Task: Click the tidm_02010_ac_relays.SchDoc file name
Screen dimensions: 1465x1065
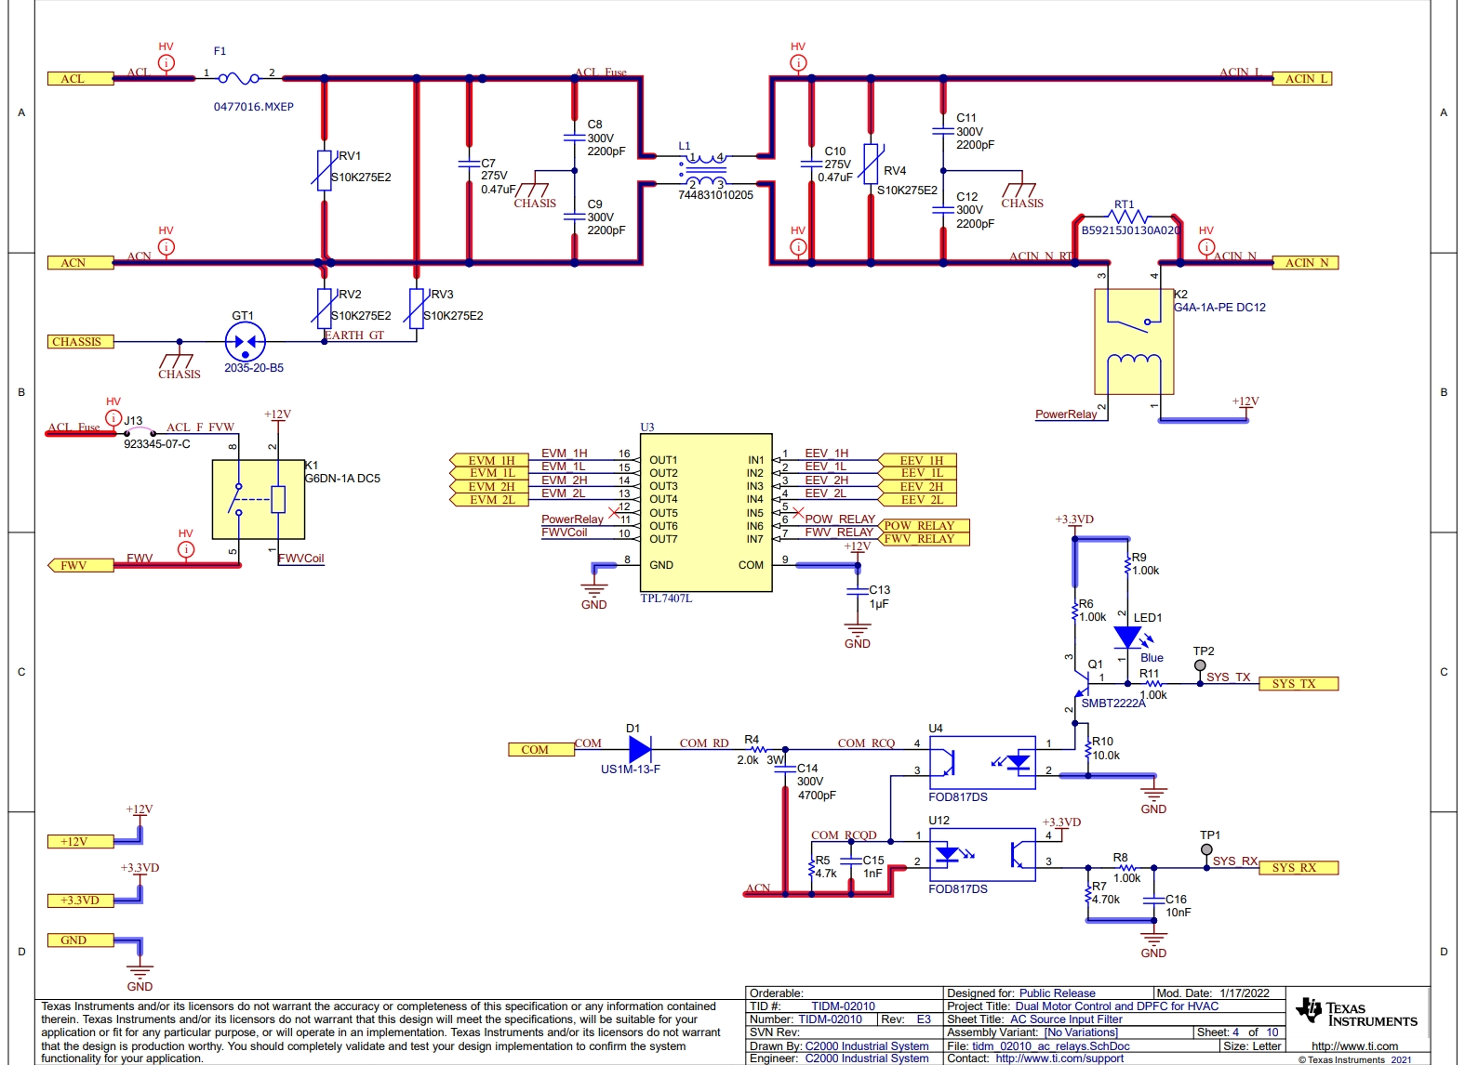Action: pos(1050,1046)
